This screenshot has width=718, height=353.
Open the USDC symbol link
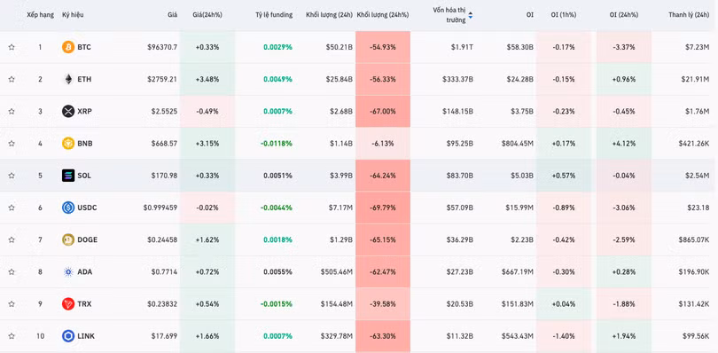[87, 208]
